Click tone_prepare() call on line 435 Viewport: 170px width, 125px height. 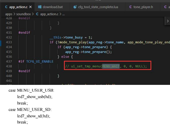(x=97, y=52)
